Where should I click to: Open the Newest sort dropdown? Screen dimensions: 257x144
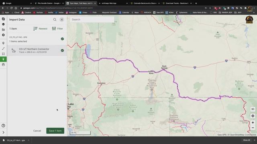pyautogui.click(x=40, y=28)
